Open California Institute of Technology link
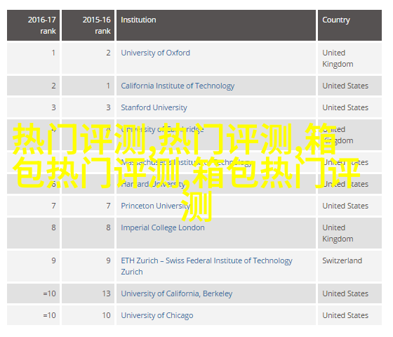393x337 pixels. pyautogui.click(x=178, y=86)
